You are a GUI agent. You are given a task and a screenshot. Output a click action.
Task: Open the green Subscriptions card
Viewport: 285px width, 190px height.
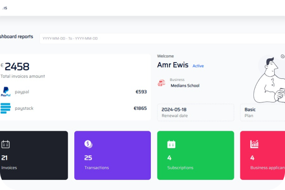(195, 155)
